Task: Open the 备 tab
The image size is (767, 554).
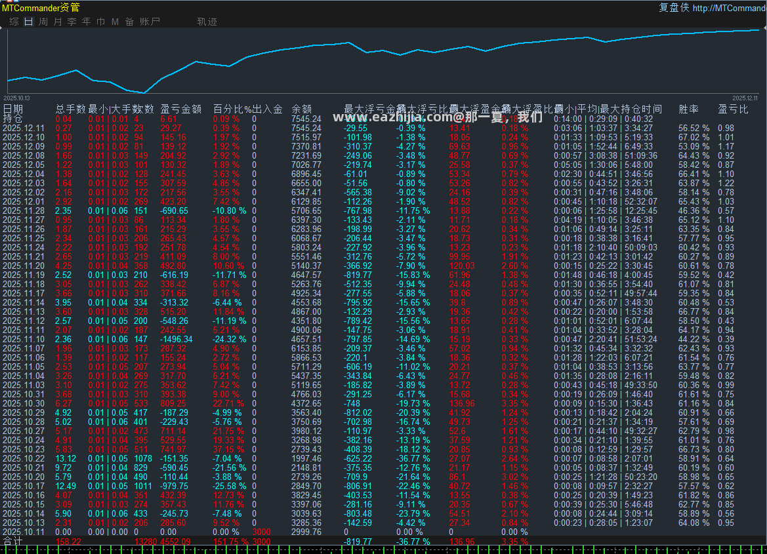Action: [130, 22]
